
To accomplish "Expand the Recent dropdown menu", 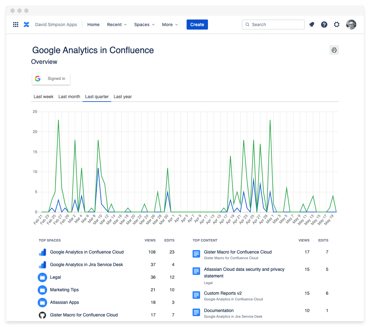I will pyautogui.click(x=117, y=25).
